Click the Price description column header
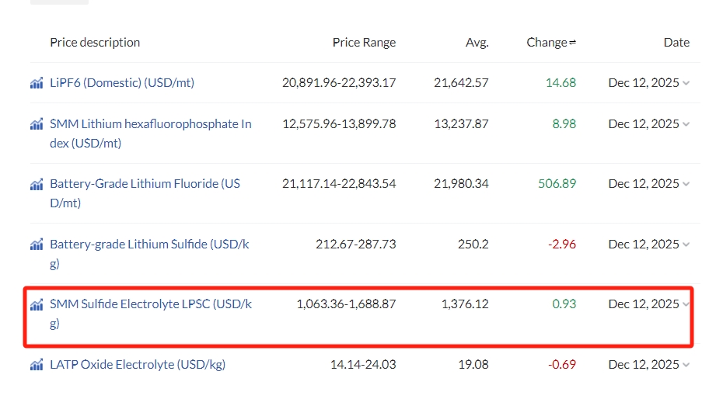This screenshot has height=406, width=716. click(95, 43)
